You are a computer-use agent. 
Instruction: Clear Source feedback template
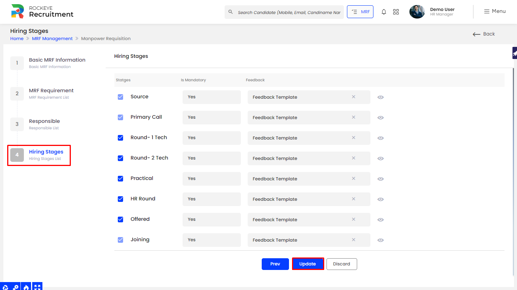click(x=353, y=97)
